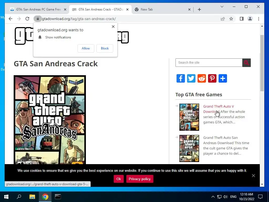Click the lock site info icon
This screenshot has width=269, height=202.
point(38,19)
